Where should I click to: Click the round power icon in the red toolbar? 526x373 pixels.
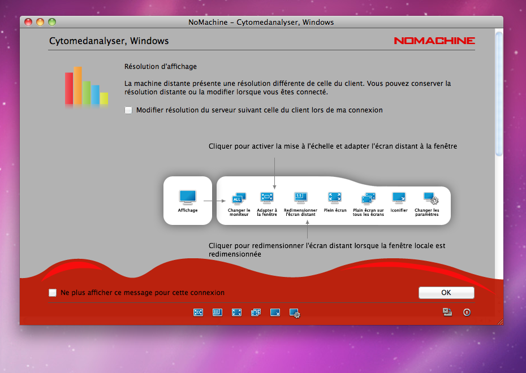[x=467, y=313]
